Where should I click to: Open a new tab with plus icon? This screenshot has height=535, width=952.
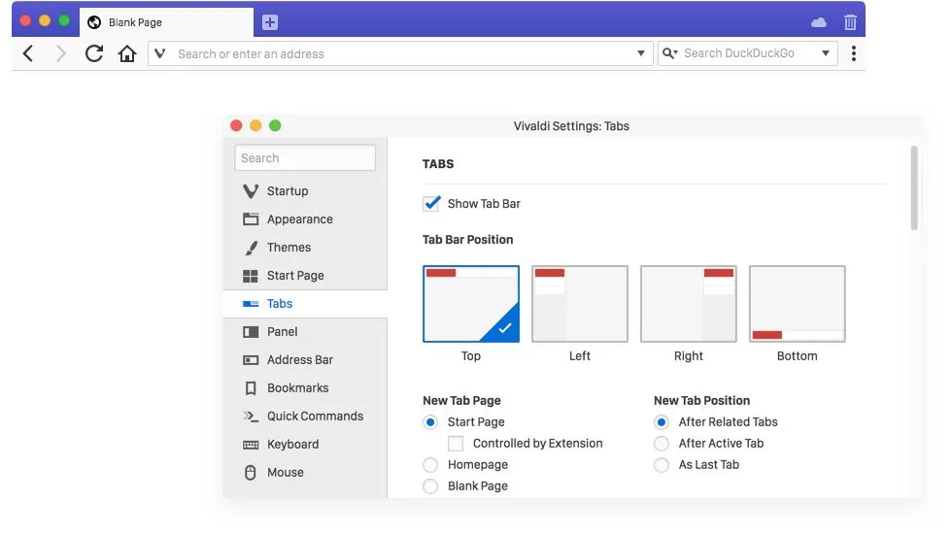270,22
